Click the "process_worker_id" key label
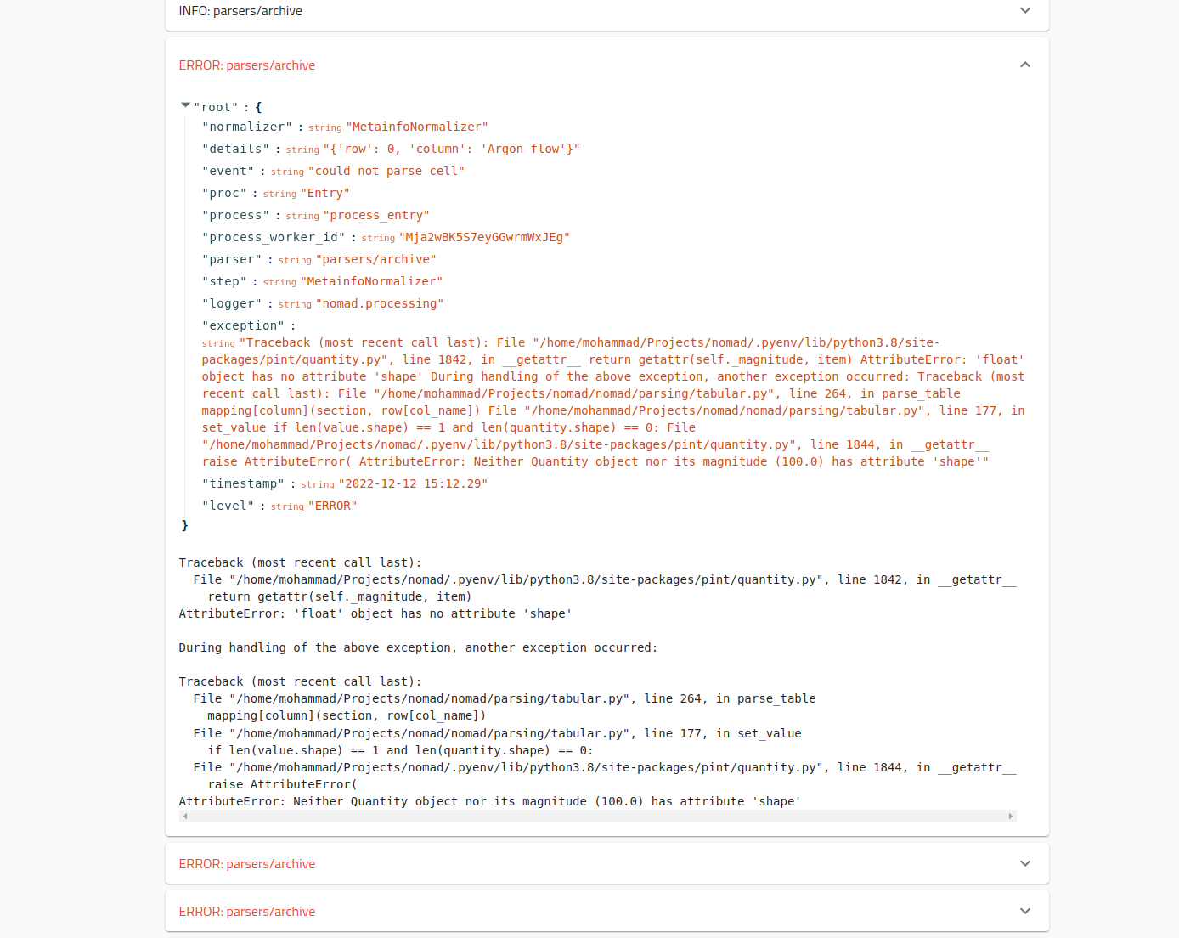This screenshot has width=1179, height=938. coord(274,237)
